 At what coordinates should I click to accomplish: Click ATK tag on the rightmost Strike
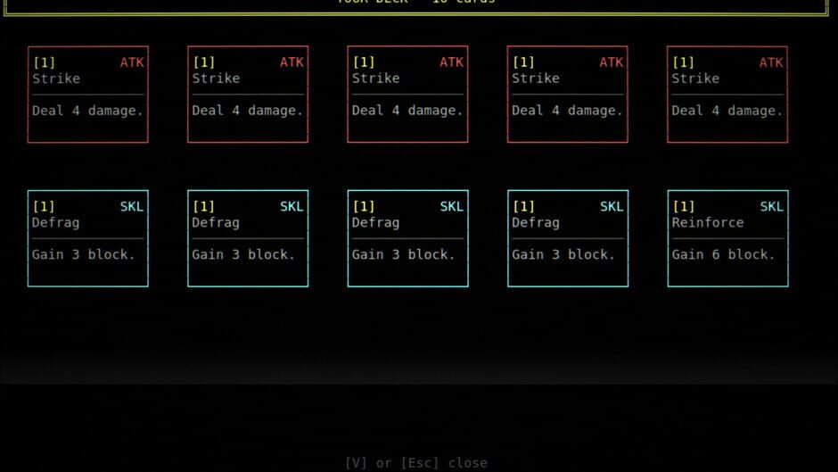pyautogui.click(x=771, y=62)
